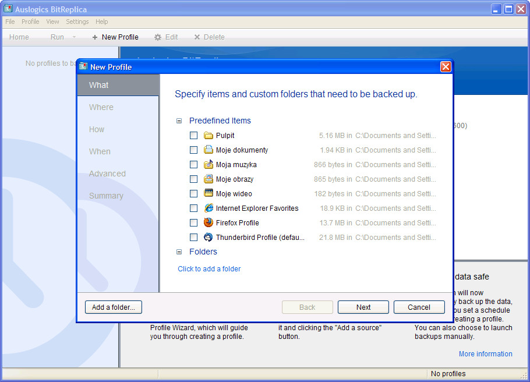Image resolution: width=530 pixels, height=382 pixels.
Task: Click the Firefox Profile icon
Action: tap(209, 223)
